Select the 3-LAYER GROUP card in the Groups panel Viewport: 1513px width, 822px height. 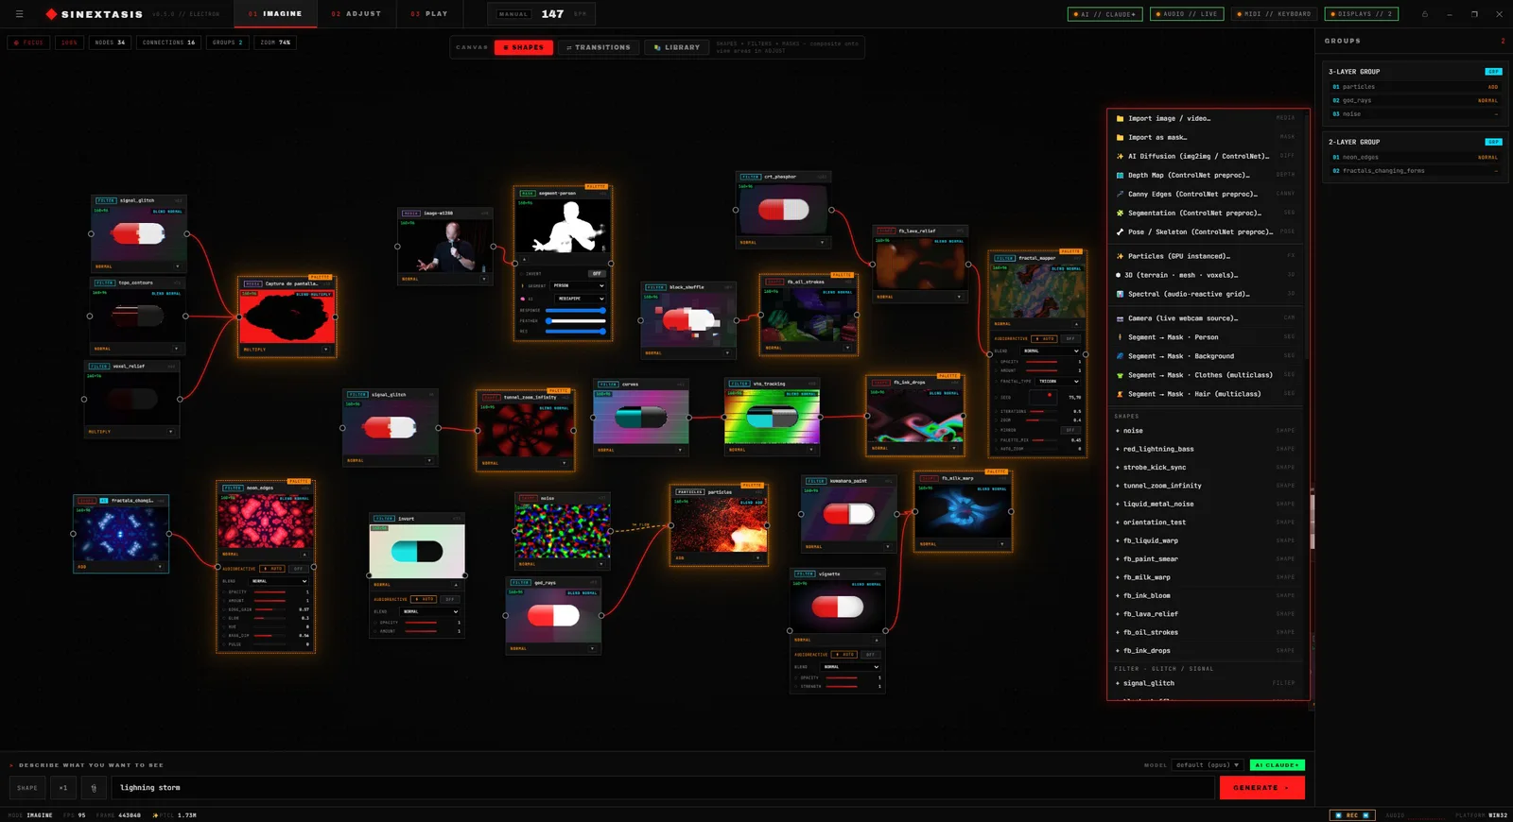click(1414, 93)
